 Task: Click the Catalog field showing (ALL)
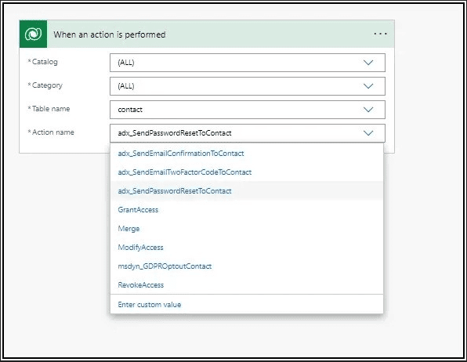247,63
